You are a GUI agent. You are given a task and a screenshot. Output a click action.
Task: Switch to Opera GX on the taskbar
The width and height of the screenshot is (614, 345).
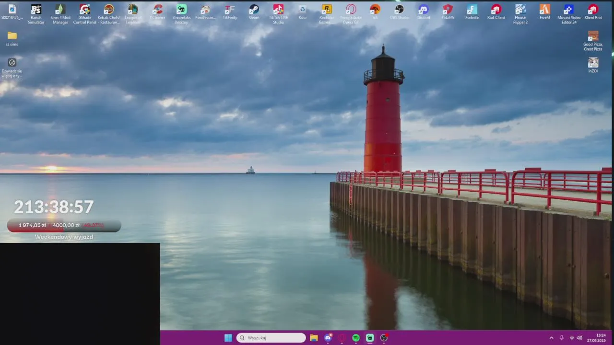click(x=342, y=338)
